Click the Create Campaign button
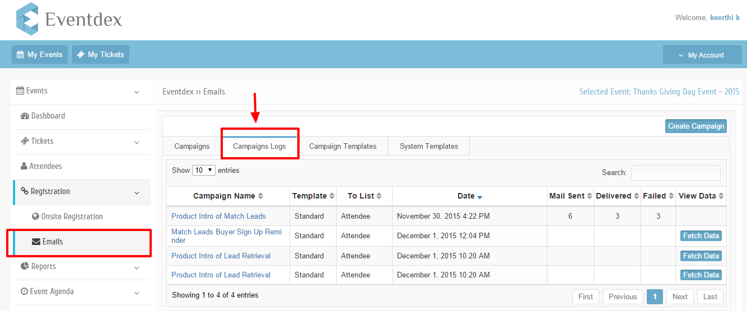The height and width of the screenshot is (311, 747). pyautogui.click(x=696, y=126)
